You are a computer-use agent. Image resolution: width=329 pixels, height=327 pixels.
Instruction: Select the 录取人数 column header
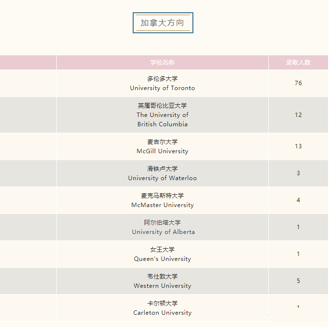tap(298, 63)
